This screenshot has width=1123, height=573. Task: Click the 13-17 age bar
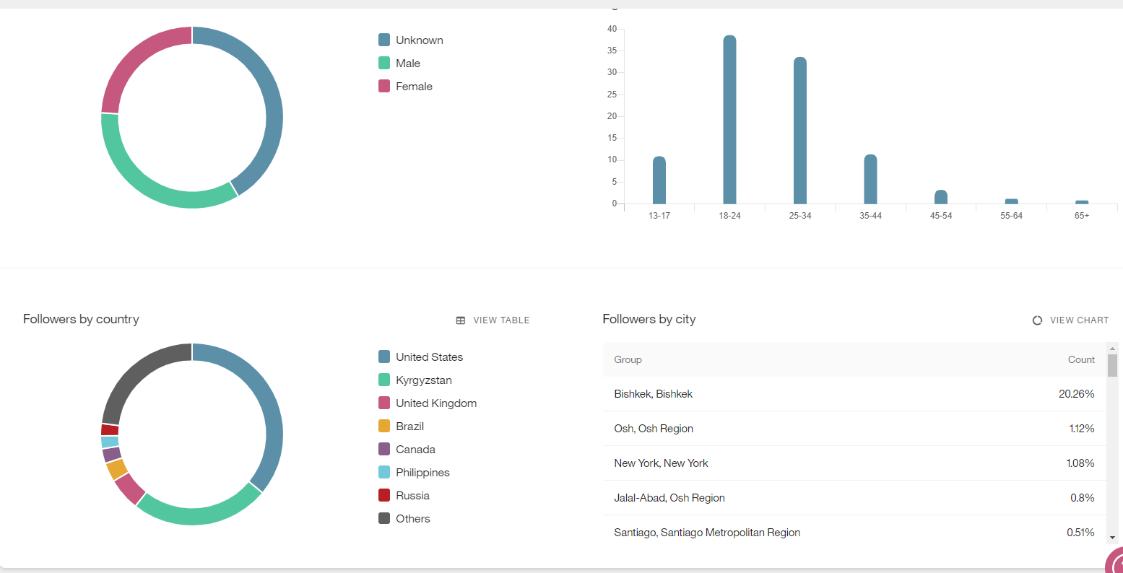pyautogui.click(x=659, y=180)
